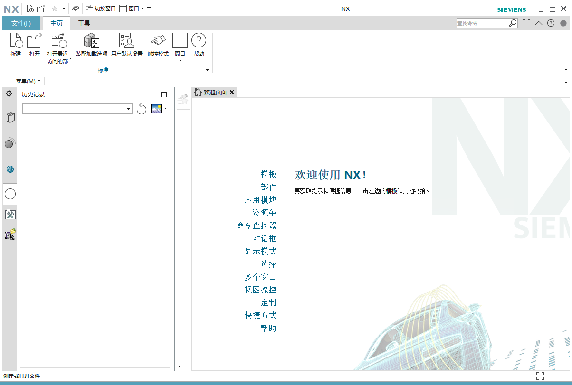Click the question mark help icon top right
572x385 pixels.
tap(551, 23)
